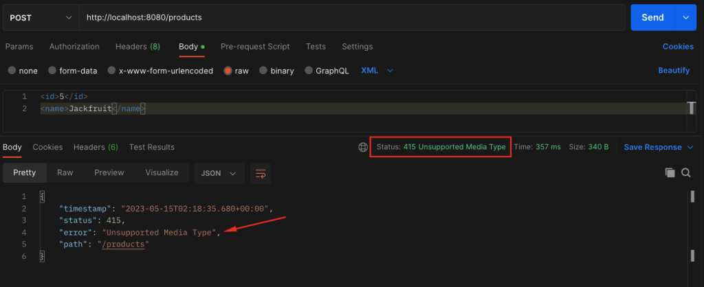Open the Pre-request Script tab

255,47
